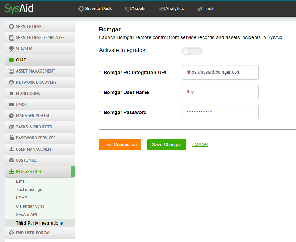The width and height of the screenshot is (296, 242).
Task: Click the Assets monitor icon in top bar
Action: click(x=128, y=9)
